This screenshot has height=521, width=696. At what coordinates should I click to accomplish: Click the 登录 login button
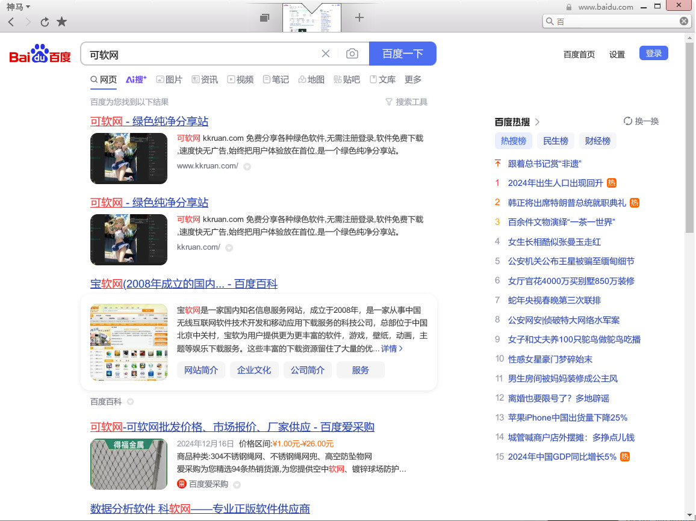653,53
